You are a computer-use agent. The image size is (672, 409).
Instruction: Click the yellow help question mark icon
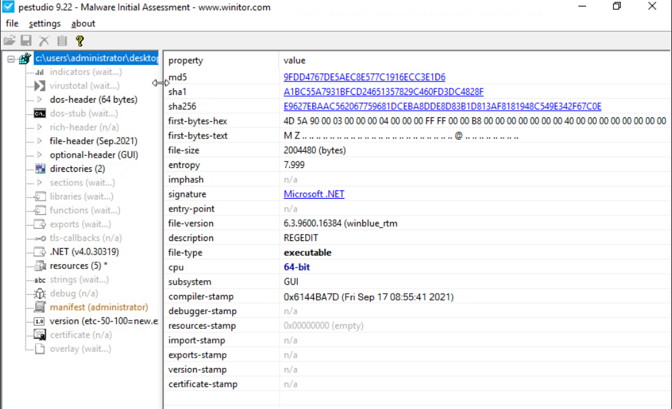click(80, 41)
